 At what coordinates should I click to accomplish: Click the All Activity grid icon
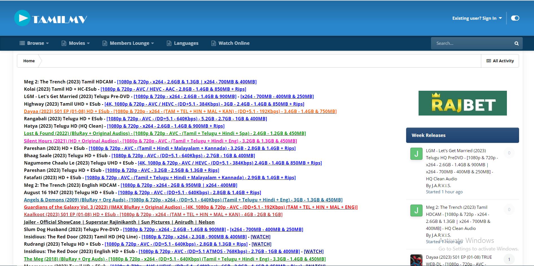(x=489, y=61)
